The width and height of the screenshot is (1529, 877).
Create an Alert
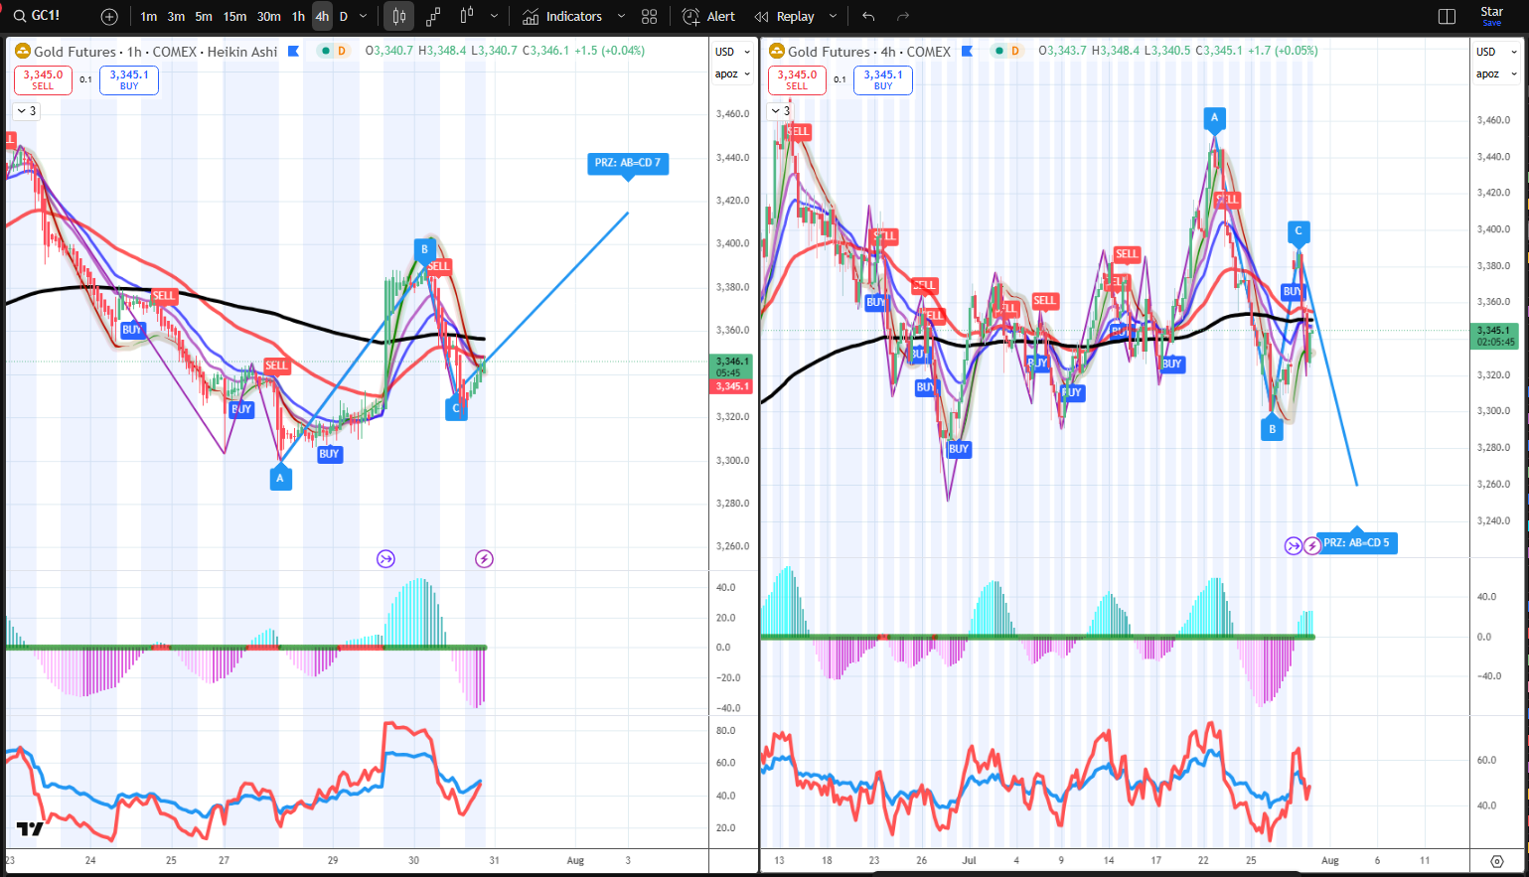[x=708, y=17]
